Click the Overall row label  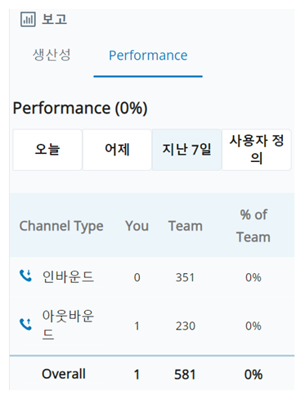coord(64,374)
